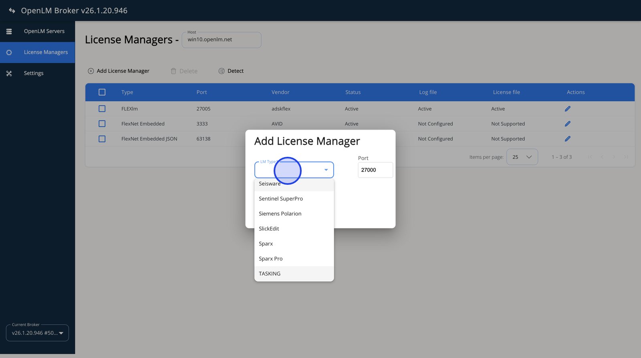Click the FlexNet Embedded JSON type cell
641x358 pixels.
click(x=149, y=139)
